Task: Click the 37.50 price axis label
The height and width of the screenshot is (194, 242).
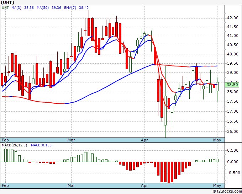Action: 233,101
